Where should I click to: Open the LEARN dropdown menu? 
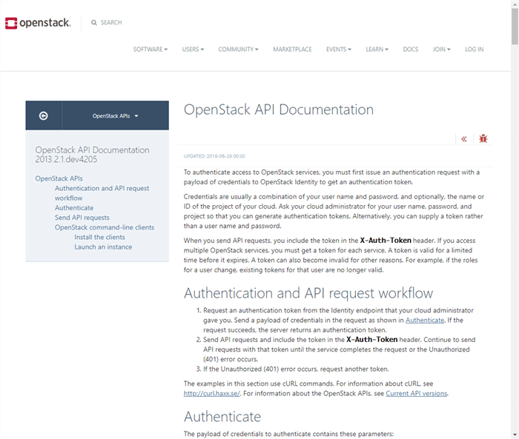pyautogui.click(x=377, y=50)
